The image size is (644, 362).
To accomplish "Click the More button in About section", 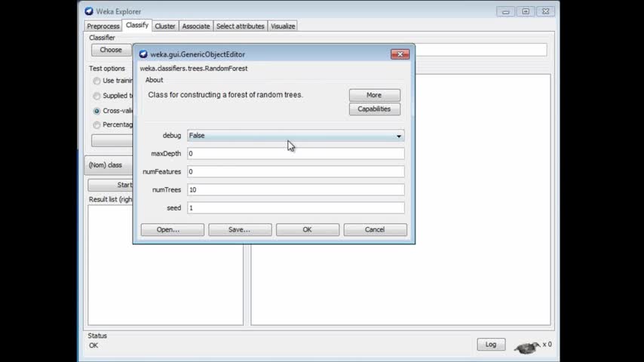I will tap(374, 95).
